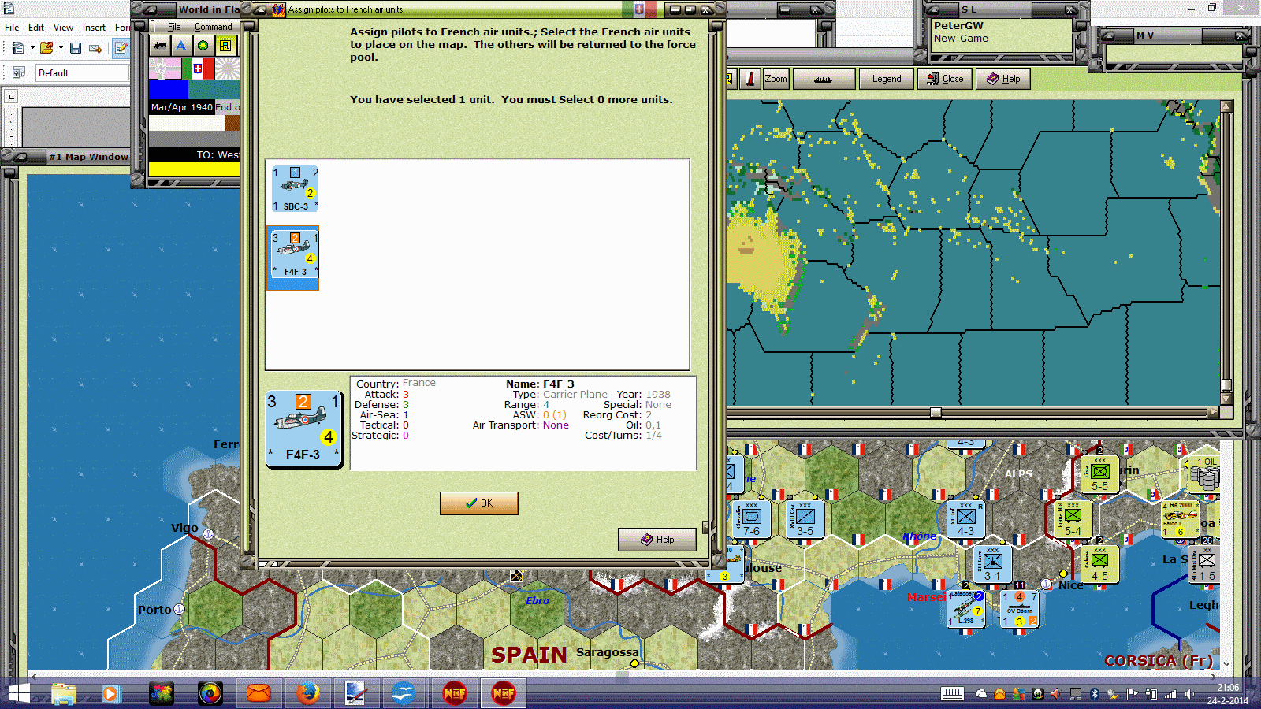Click the CV Bearn carrier counter
Viewport: 1261px width, 709px height.
(x=1020, y=608)
